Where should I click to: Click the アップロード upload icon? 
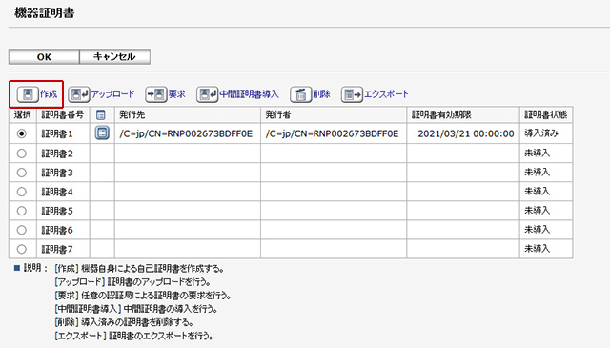[79, 94]
